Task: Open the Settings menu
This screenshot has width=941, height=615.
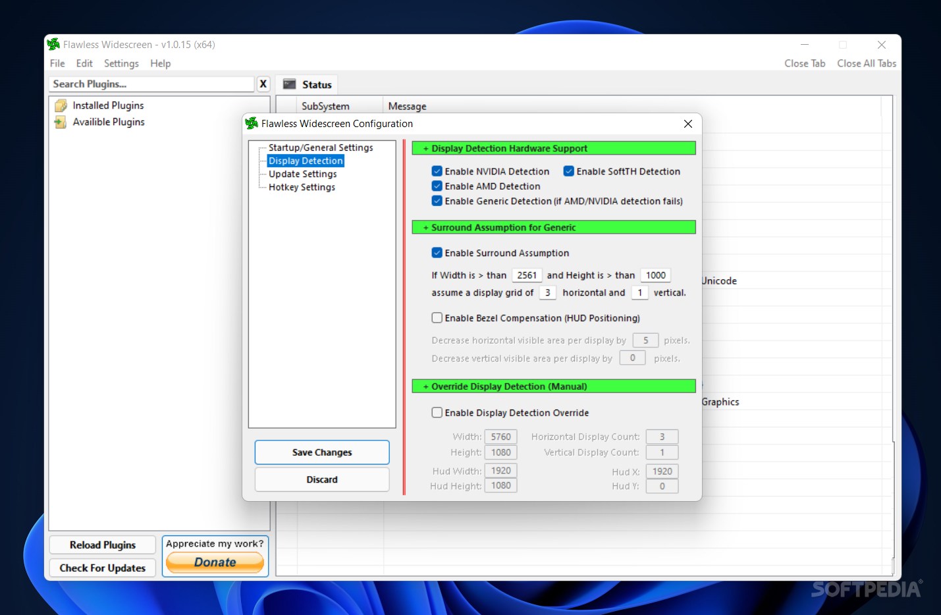Action: pos(121,63)
